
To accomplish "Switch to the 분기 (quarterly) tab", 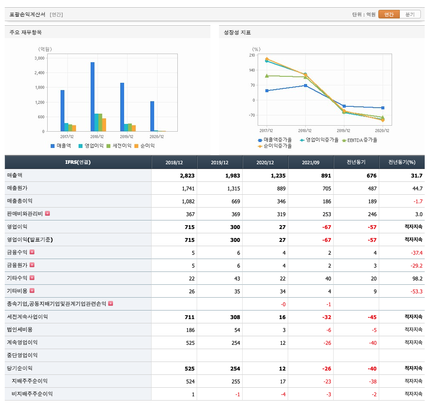I will coord(410,14).
